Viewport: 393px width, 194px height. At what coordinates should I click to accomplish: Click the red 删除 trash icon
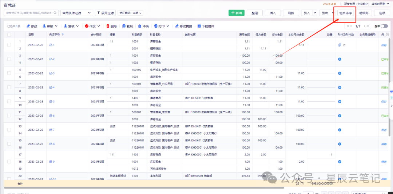tap(108, 26)
